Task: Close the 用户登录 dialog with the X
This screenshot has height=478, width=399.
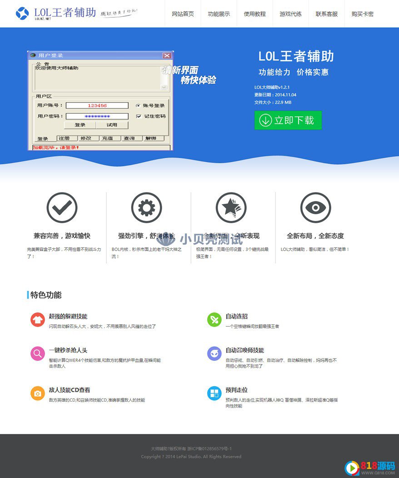Action: (167, 55)
